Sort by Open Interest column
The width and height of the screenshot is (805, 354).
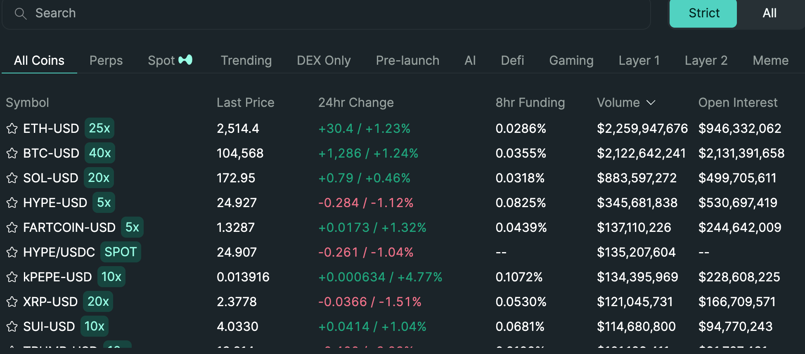[x=738, y=102]
